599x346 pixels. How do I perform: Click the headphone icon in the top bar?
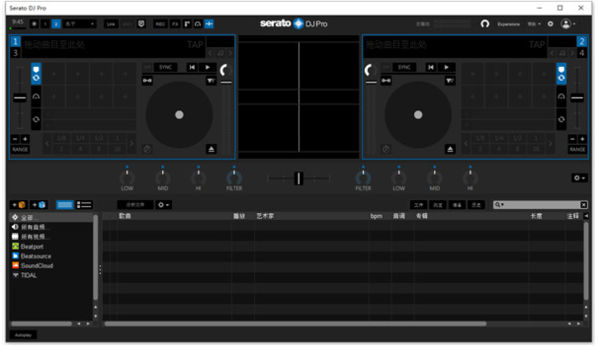[485, 24]
